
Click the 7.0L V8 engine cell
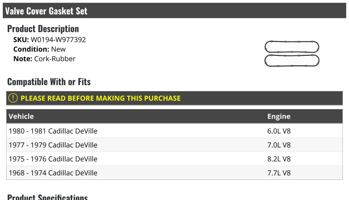tap(279, 145)
